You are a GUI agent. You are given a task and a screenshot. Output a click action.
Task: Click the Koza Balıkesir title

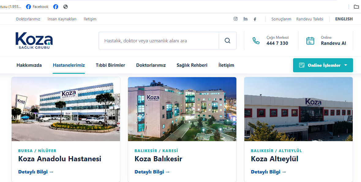(158, 159)
